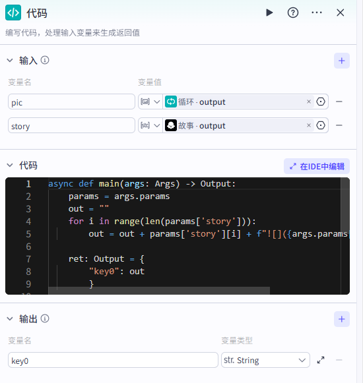Clear the 故事 output reference value
The image size is (363, 383).
[309, 125]
